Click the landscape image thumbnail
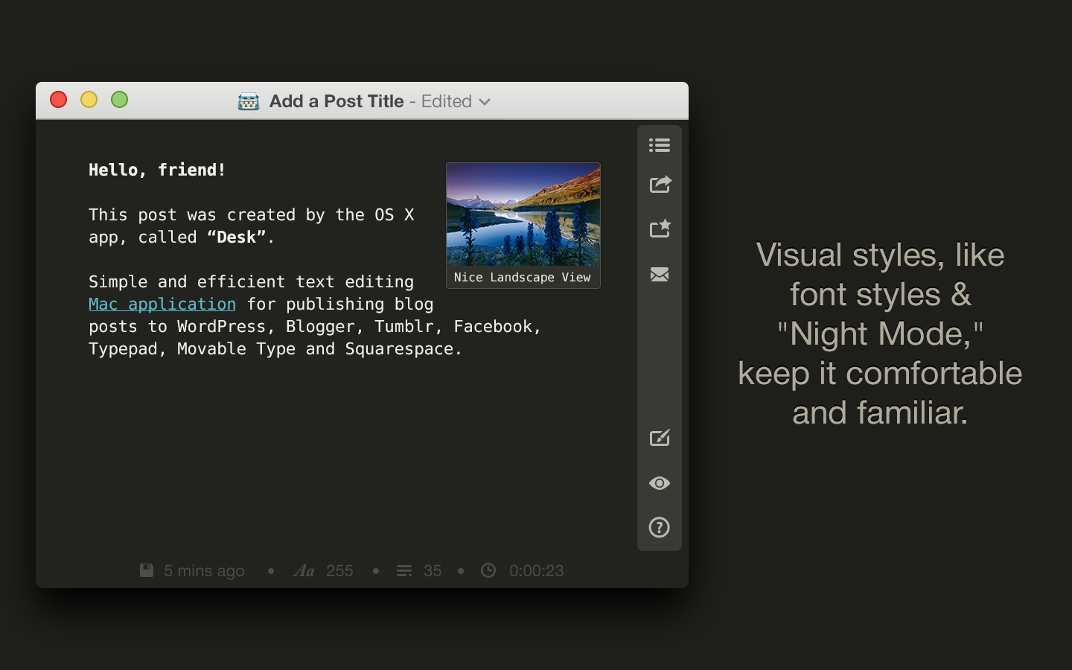1072x670 pixels. (x=523, y=214)
